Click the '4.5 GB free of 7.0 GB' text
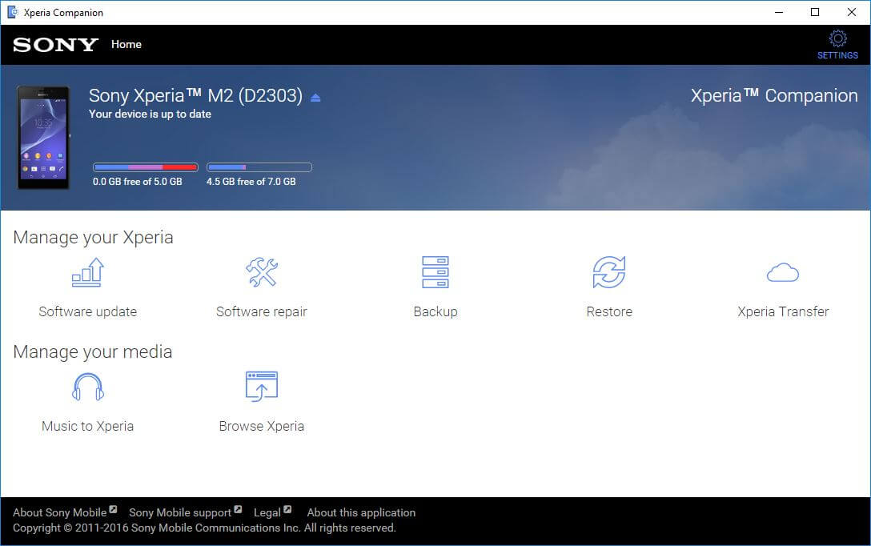The height and width of the screenshot is (546, 871). click(x=251, y=182)
